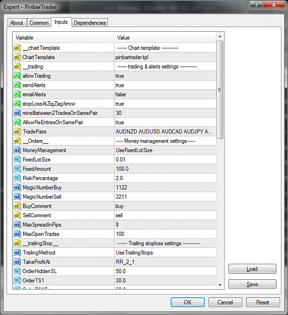
Task: Click the string icon beside __Orders__
Action: click(17, 141)
